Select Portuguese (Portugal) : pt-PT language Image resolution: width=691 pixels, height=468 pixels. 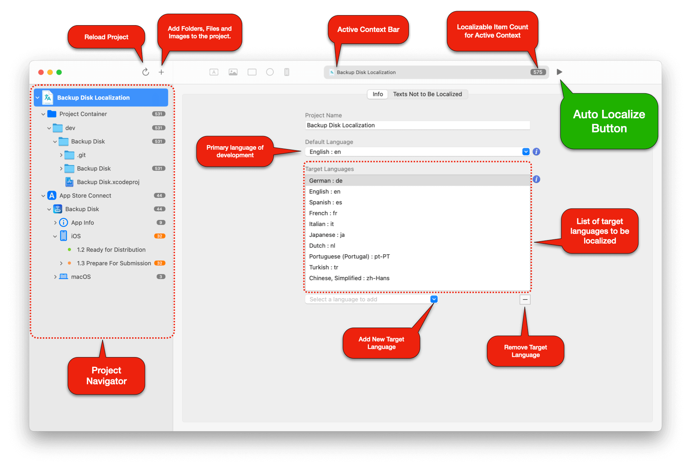pos(417,256)
